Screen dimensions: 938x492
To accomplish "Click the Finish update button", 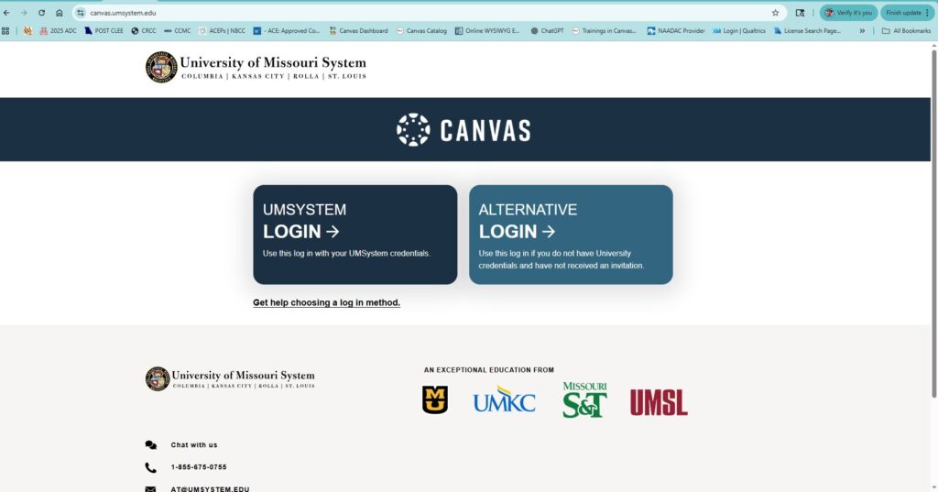I will (x=907, y=13).
